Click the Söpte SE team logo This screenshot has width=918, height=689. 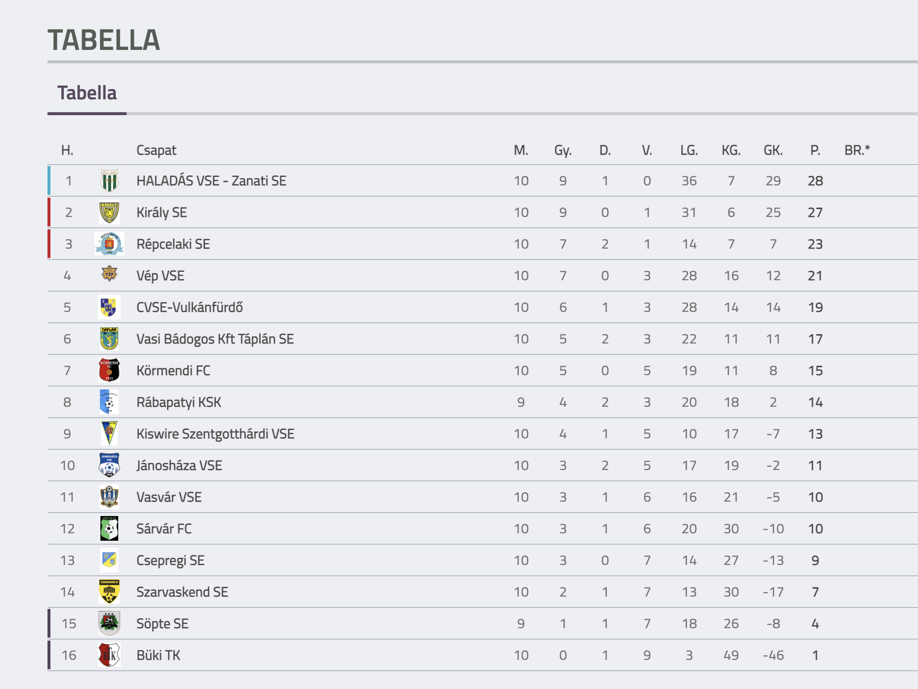(x=109, y=623)
